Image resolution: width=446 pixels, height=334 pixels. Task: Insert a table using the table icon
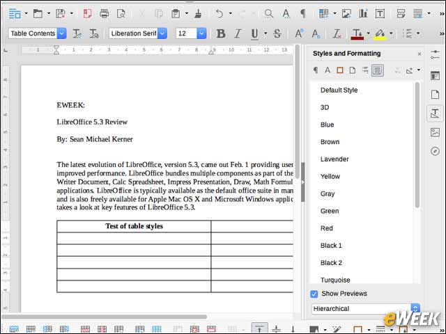[x=323, y=13]
